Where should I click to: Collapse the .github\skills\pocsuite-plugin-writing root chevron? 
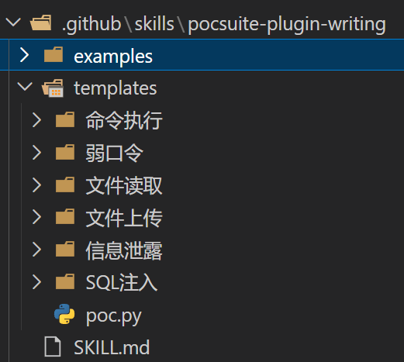click(13, 22)
